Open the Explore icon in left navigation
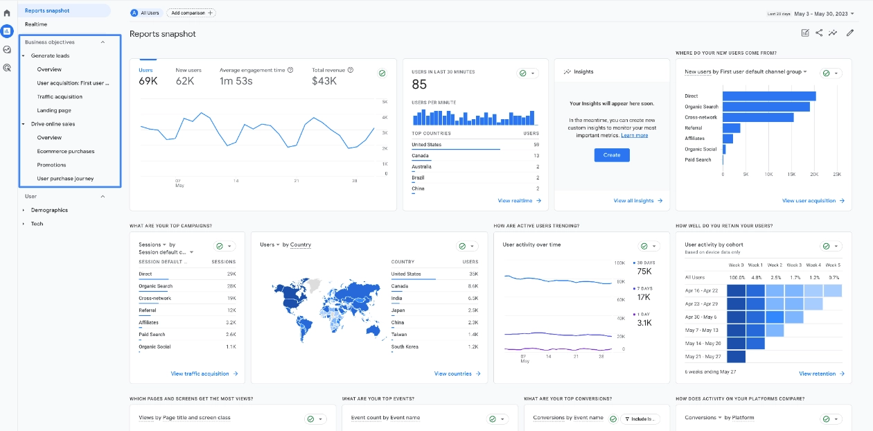873x431 pixels. coord(7,49)
